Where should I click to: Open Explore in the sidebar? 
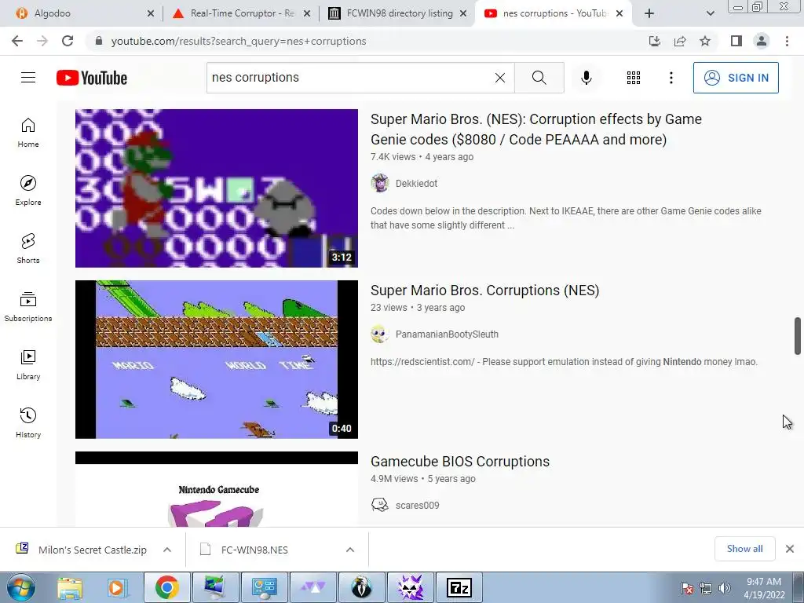point(28,191)
